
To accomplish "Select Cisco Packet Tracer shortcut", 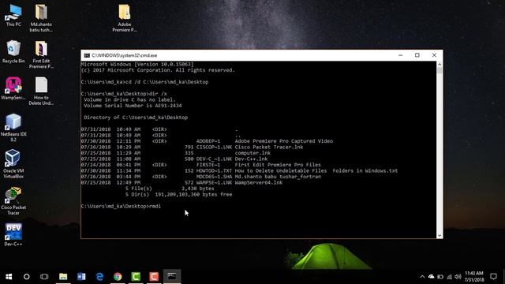I will (x=13, y=201).
